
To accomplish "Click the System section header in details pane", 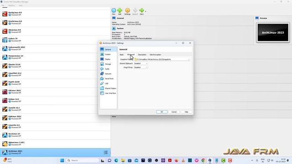I will (x=120, y=28).
